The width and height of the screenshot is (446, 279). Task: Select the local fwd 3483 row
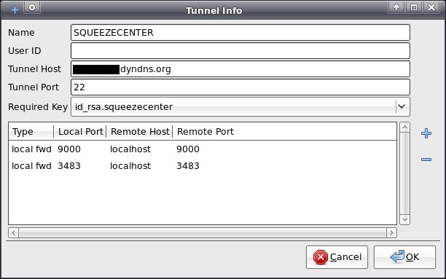203,166
